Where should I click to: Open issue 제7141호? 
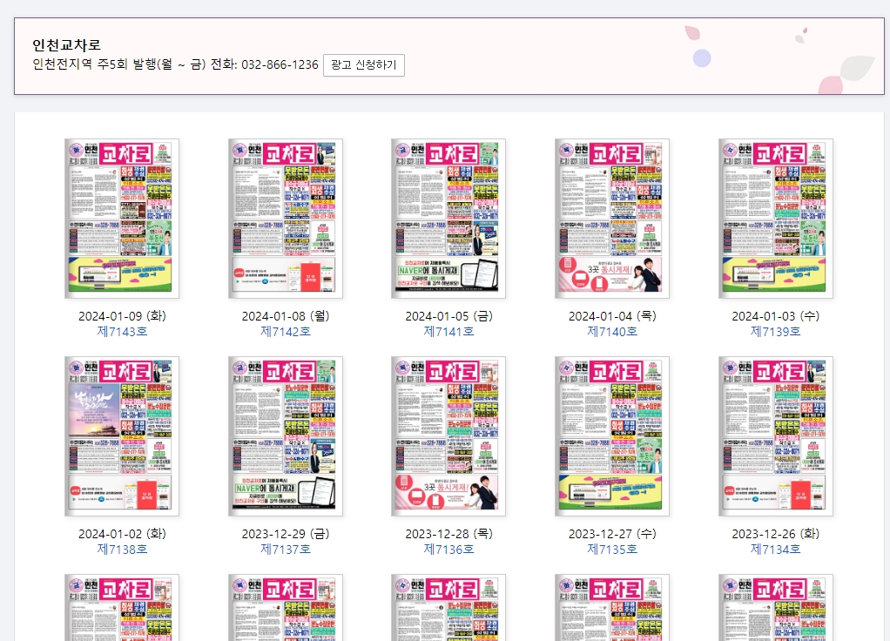[448, 331]
